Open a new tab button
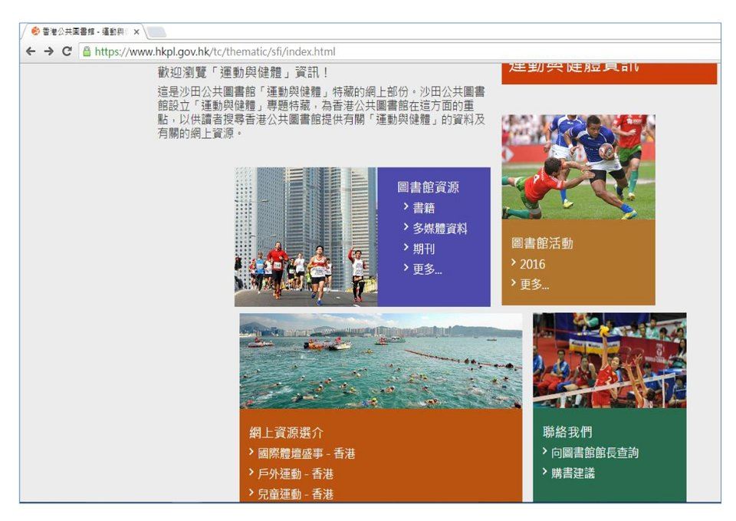Screen dimensions: 736x521 pyautogui.click(x=156, y=31)
